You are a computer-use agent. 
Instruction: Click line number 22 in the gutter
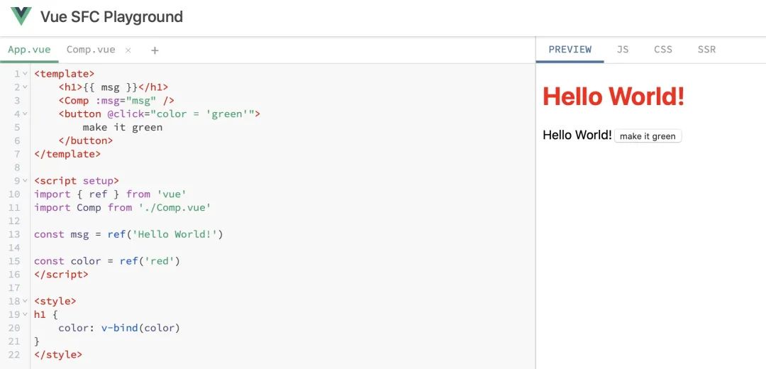tap(14, 354)
